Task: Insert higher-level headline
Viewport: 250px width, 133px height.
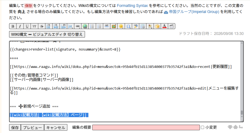Action: 63,26
